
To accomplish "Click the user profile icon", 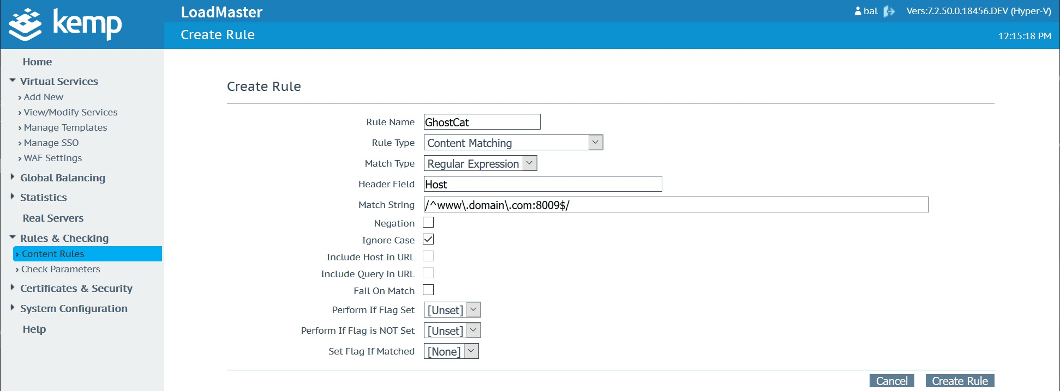I will [x=858, y=11].
